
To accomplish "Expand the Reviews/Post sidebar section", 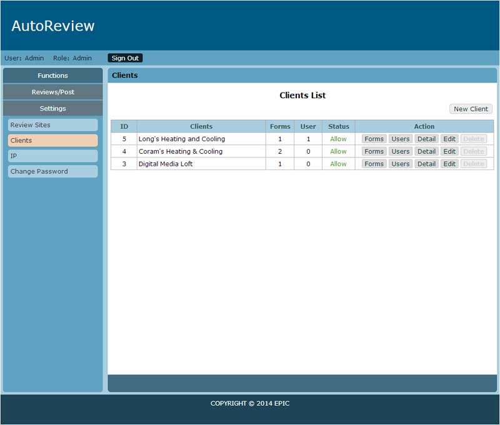I will 52,92.
